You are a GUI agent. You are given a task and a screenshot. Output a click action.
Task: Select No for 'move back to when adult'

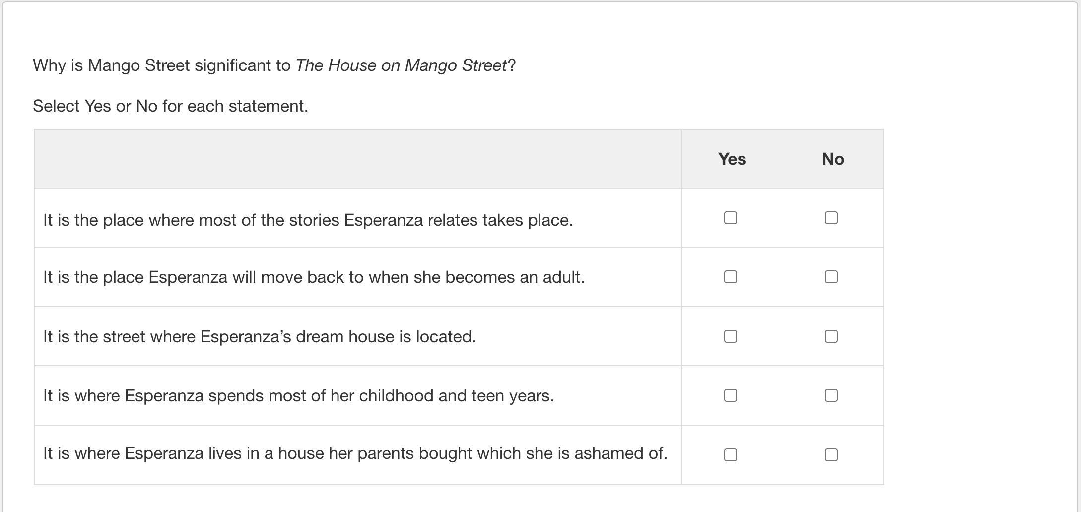click(x=831, y=277)
